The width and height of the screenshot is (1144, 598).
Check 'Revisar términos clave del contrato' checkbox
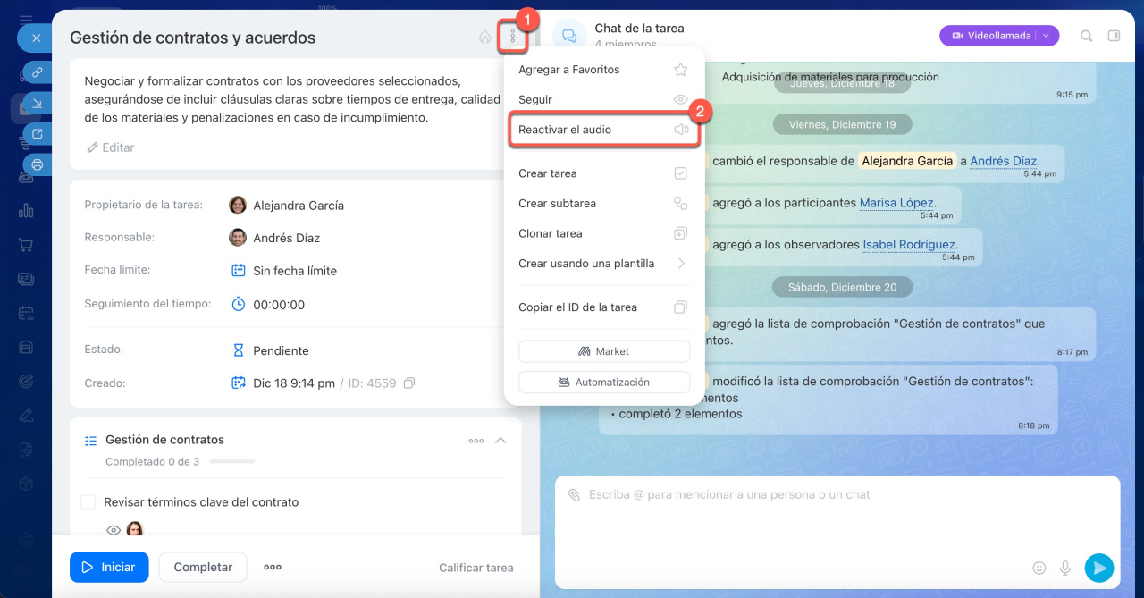(88, 502)
